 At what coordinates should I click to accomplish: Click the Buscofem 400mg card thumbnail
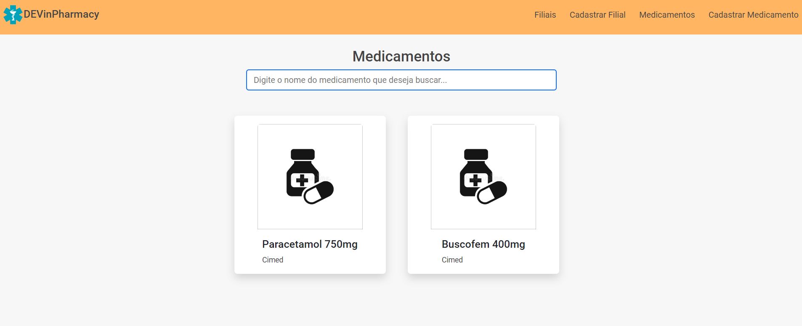[483, 177]
